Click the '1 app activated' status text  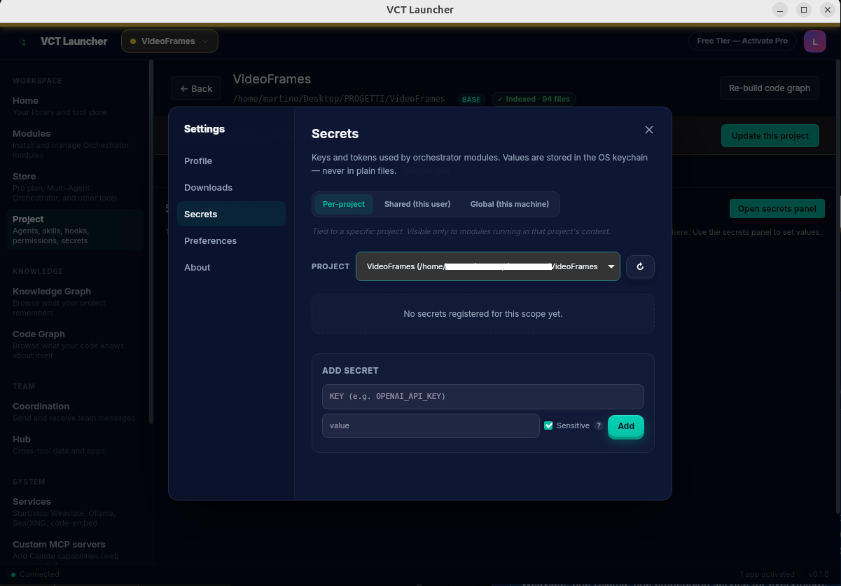coord(769,574)
